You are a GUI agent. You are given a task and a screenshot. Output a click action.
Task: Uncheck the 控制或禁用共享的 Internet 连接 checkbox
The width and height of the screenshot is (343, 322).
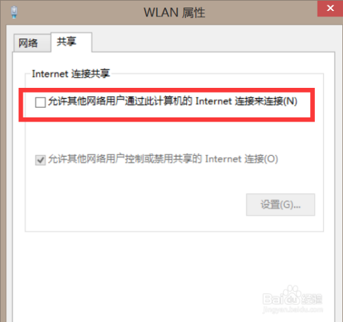[x=40, y=160]
